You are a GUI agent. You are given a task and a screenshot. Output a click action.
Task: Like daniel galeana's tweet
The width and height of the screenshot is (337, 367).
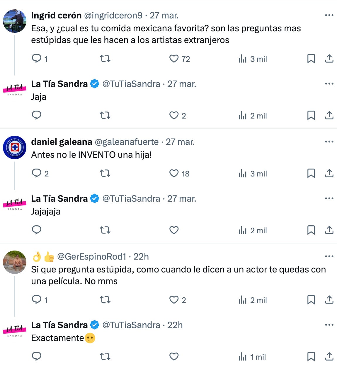click(x=174, y=173)
